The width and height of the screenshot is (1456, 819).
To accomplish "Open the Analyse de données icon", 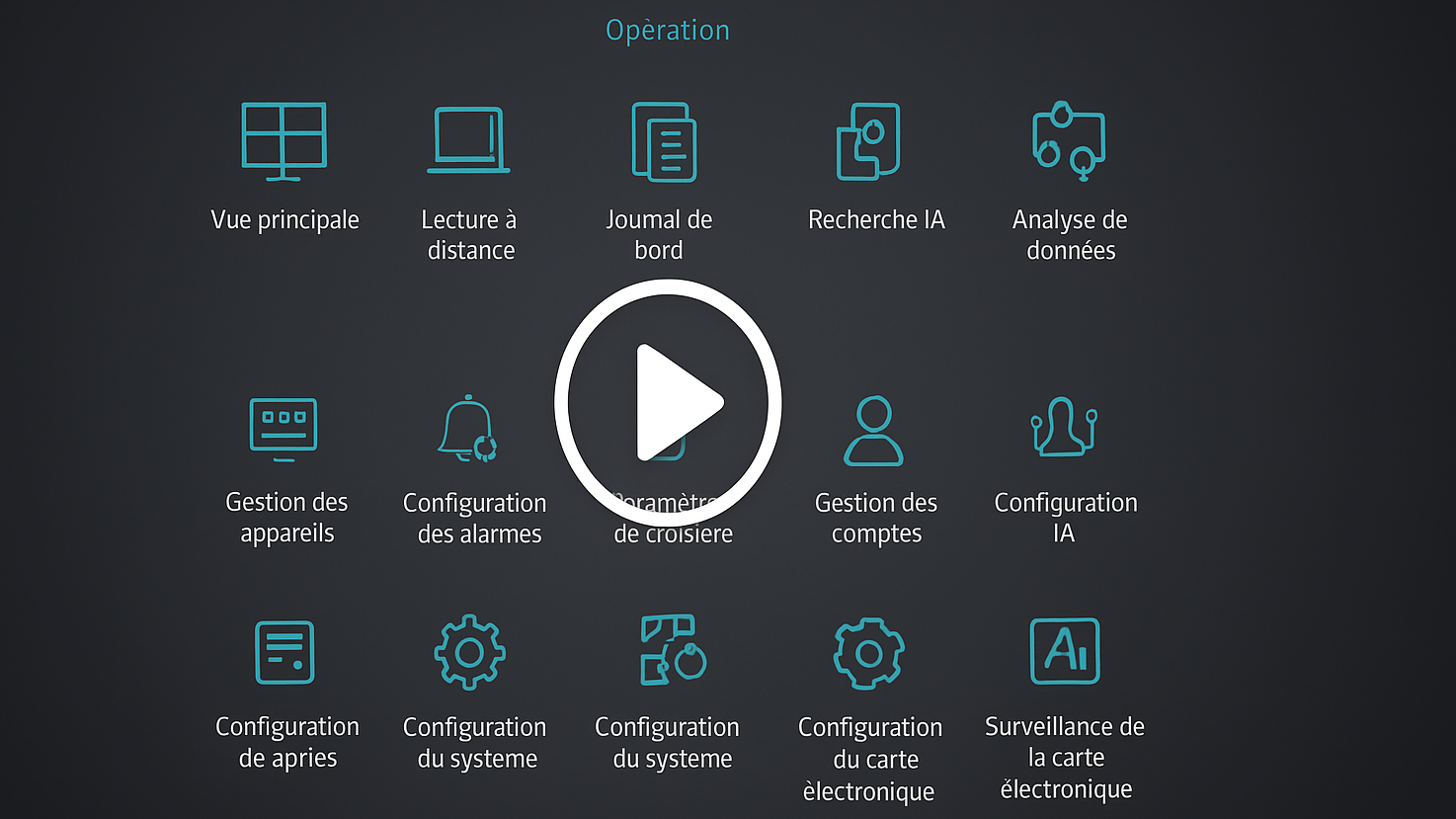I will click(1069, 141).
